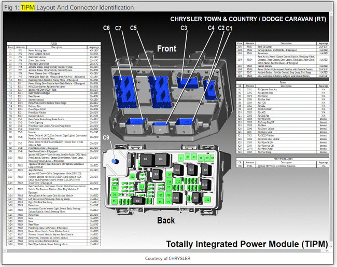Click the 'Layout And Connector Identification' title text
This screenshot has height=267, width=337.
pyautogui.click(x=85, y=8)
